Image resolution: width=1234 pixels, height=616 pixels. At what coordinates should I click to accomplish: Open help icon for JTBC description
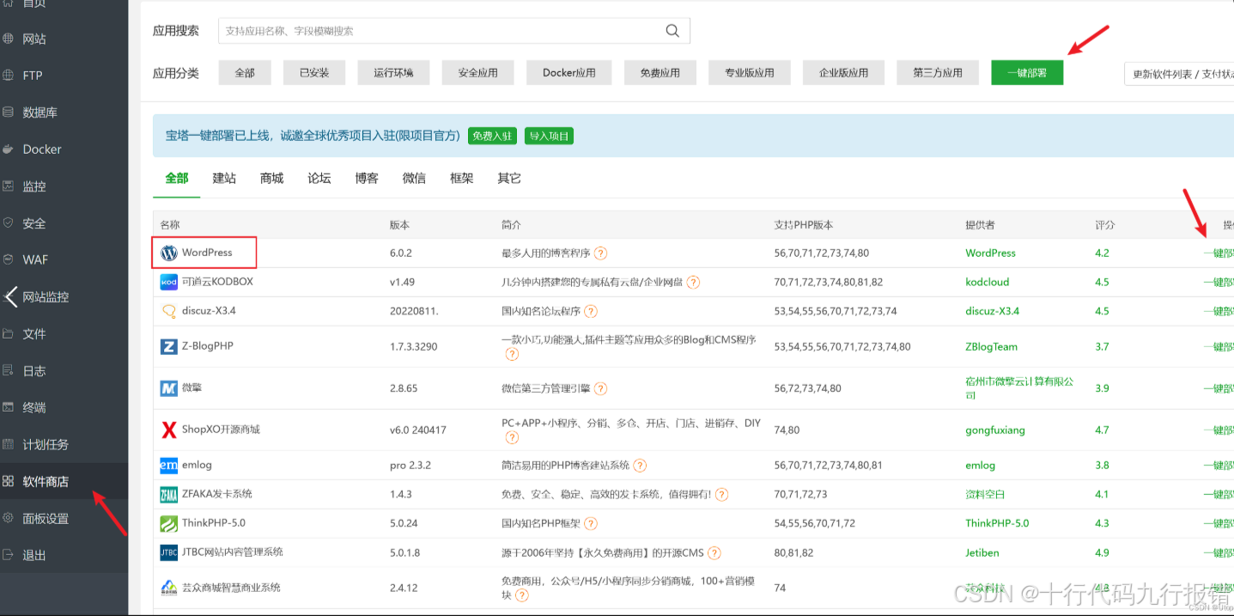click(714, 552)
